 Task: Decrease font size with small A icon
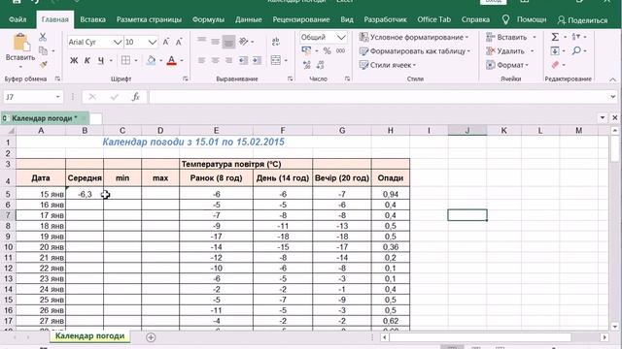179,42
